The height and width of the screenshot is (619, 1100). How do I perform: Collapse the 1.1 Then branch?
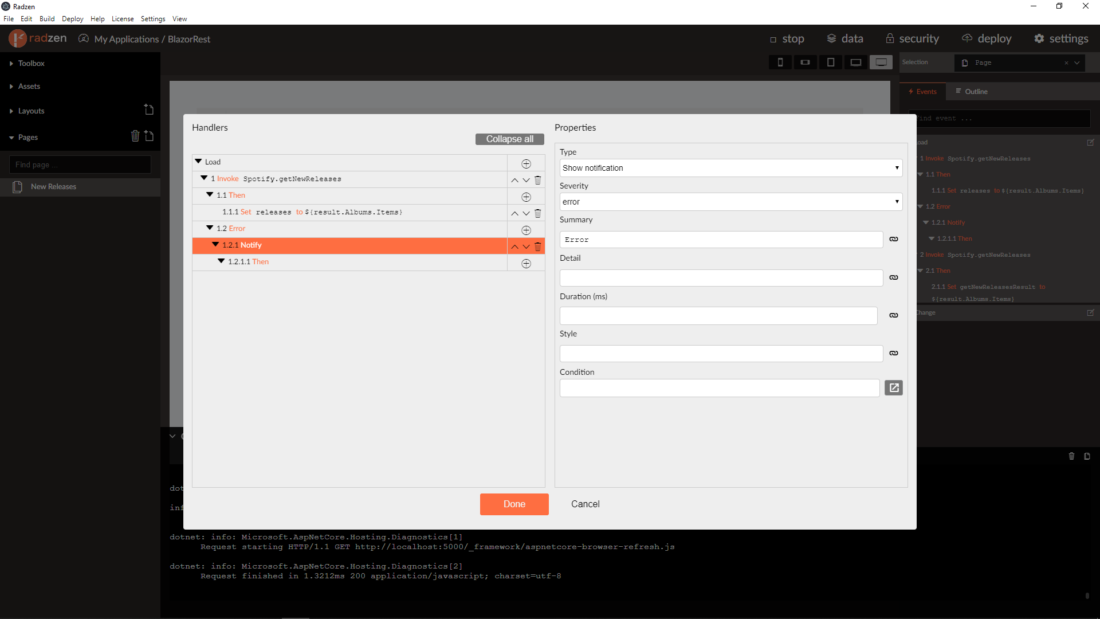coord(210,194)
